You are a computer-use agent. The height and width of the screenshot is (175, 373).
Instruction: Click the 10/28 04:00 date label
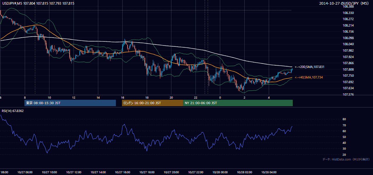click(269, 172)
